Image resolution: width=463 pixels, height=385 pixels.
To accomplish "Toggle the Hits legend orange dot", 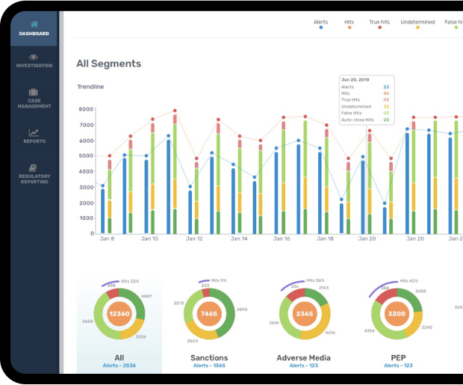I will click(x=349, y=28).
